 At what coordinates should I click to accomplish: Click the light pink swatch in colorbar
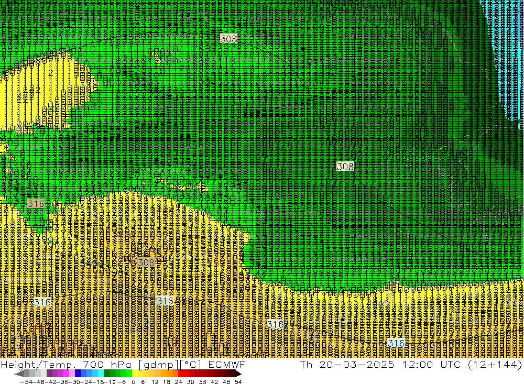72,374
